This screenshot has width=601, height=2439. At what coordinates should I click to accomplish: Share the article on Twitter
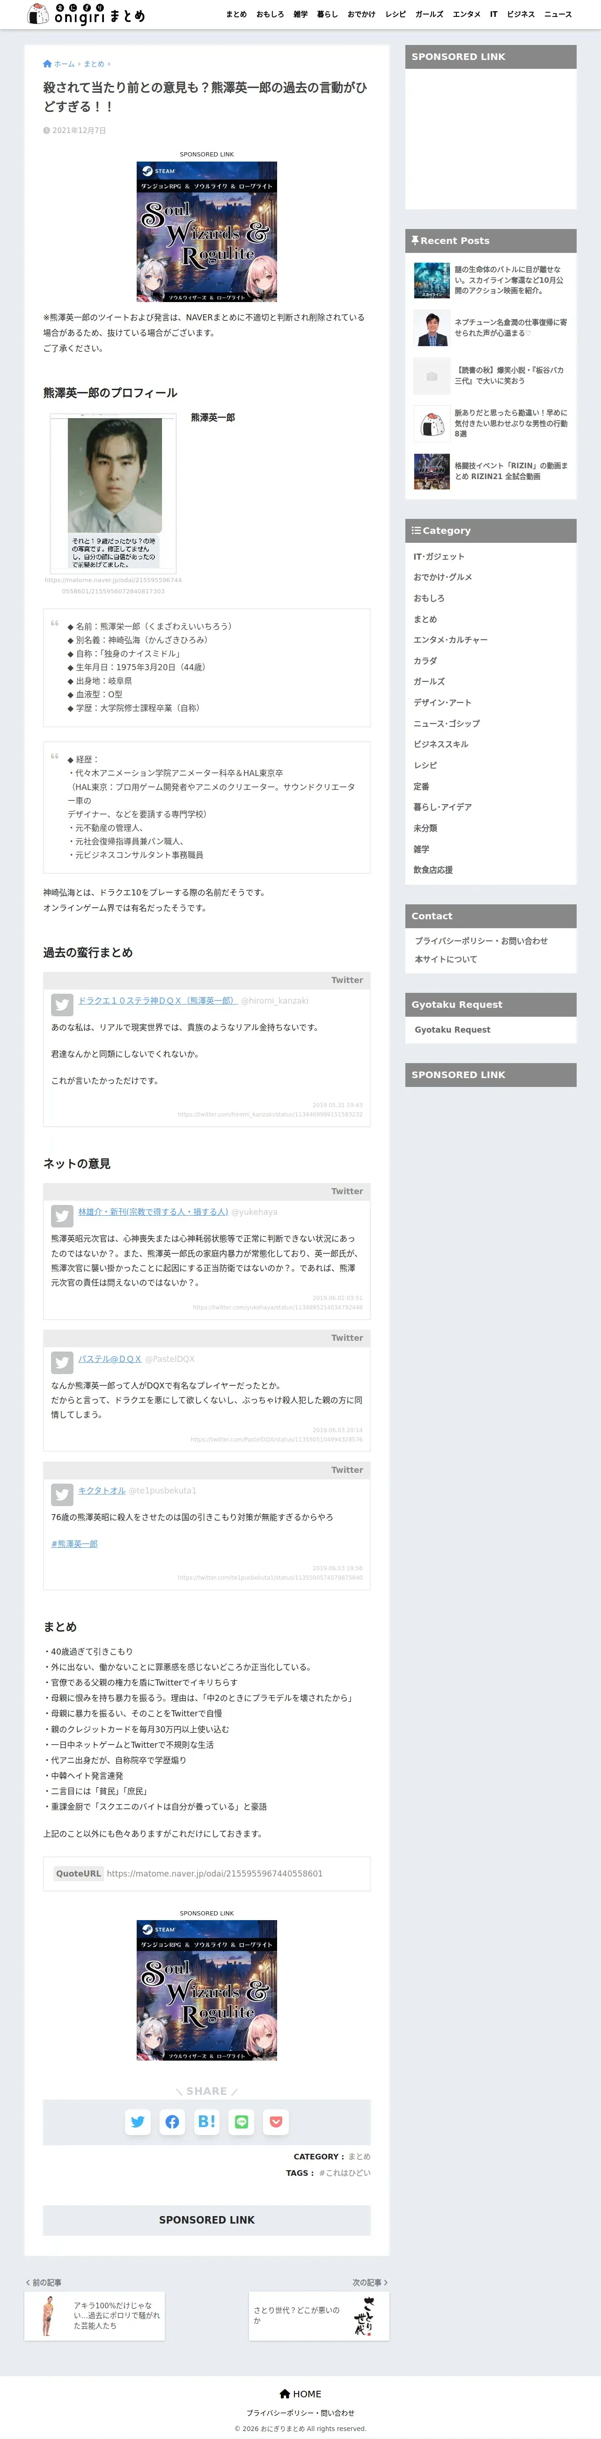click(138, 2122)
